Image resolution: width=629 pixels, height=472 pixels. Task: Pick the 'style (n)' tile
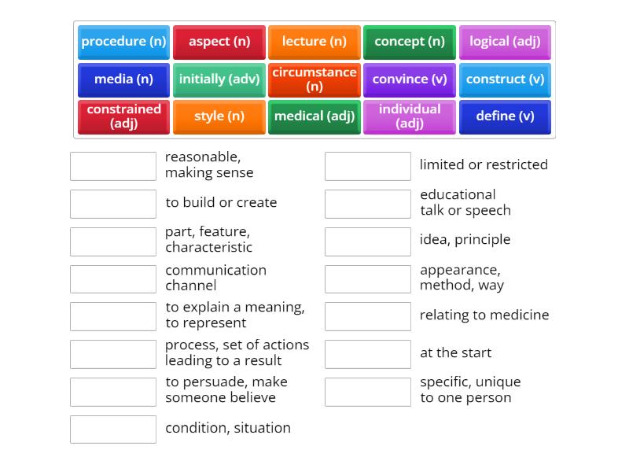pyautogui.click(x=219, y=116)
